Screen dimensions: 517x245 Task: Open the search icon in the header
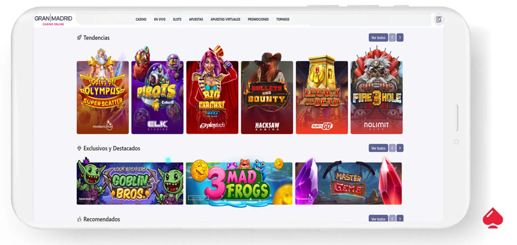point(439,19)
